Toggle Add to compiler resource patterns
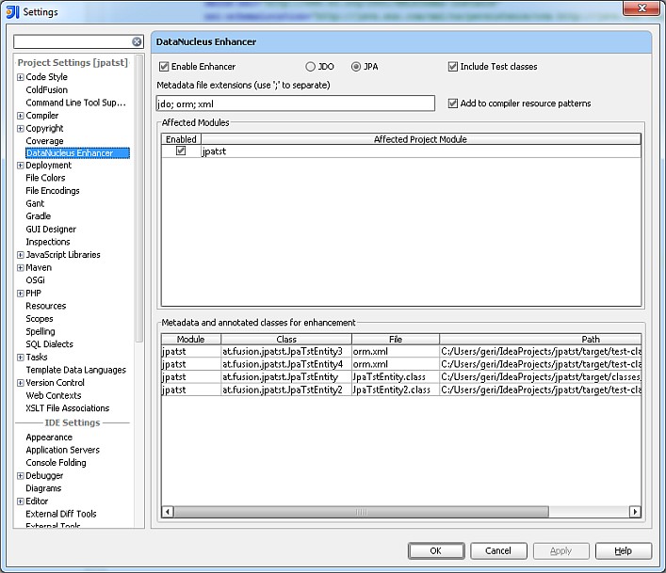The height and width of the screenshot is (573, 666). coord(453,103)
